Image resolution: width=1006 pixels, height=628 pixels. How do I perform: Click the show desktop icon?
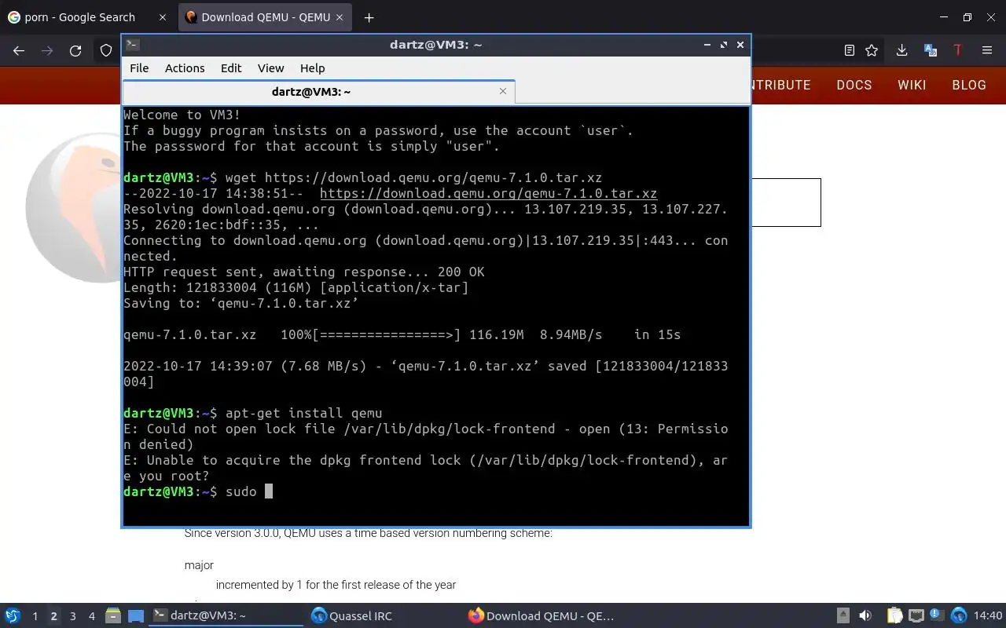(136, 616)
